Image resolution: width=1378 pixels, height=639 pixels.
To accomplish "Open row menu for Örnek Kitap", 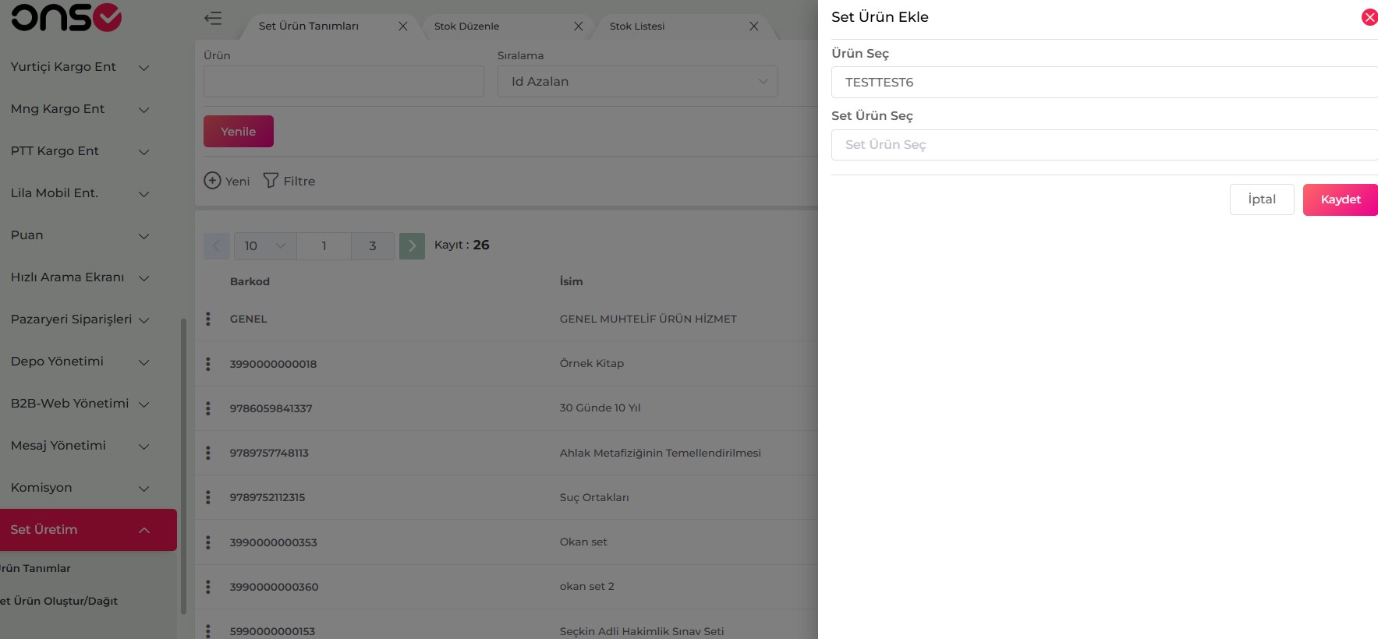I will coord(208,364).
